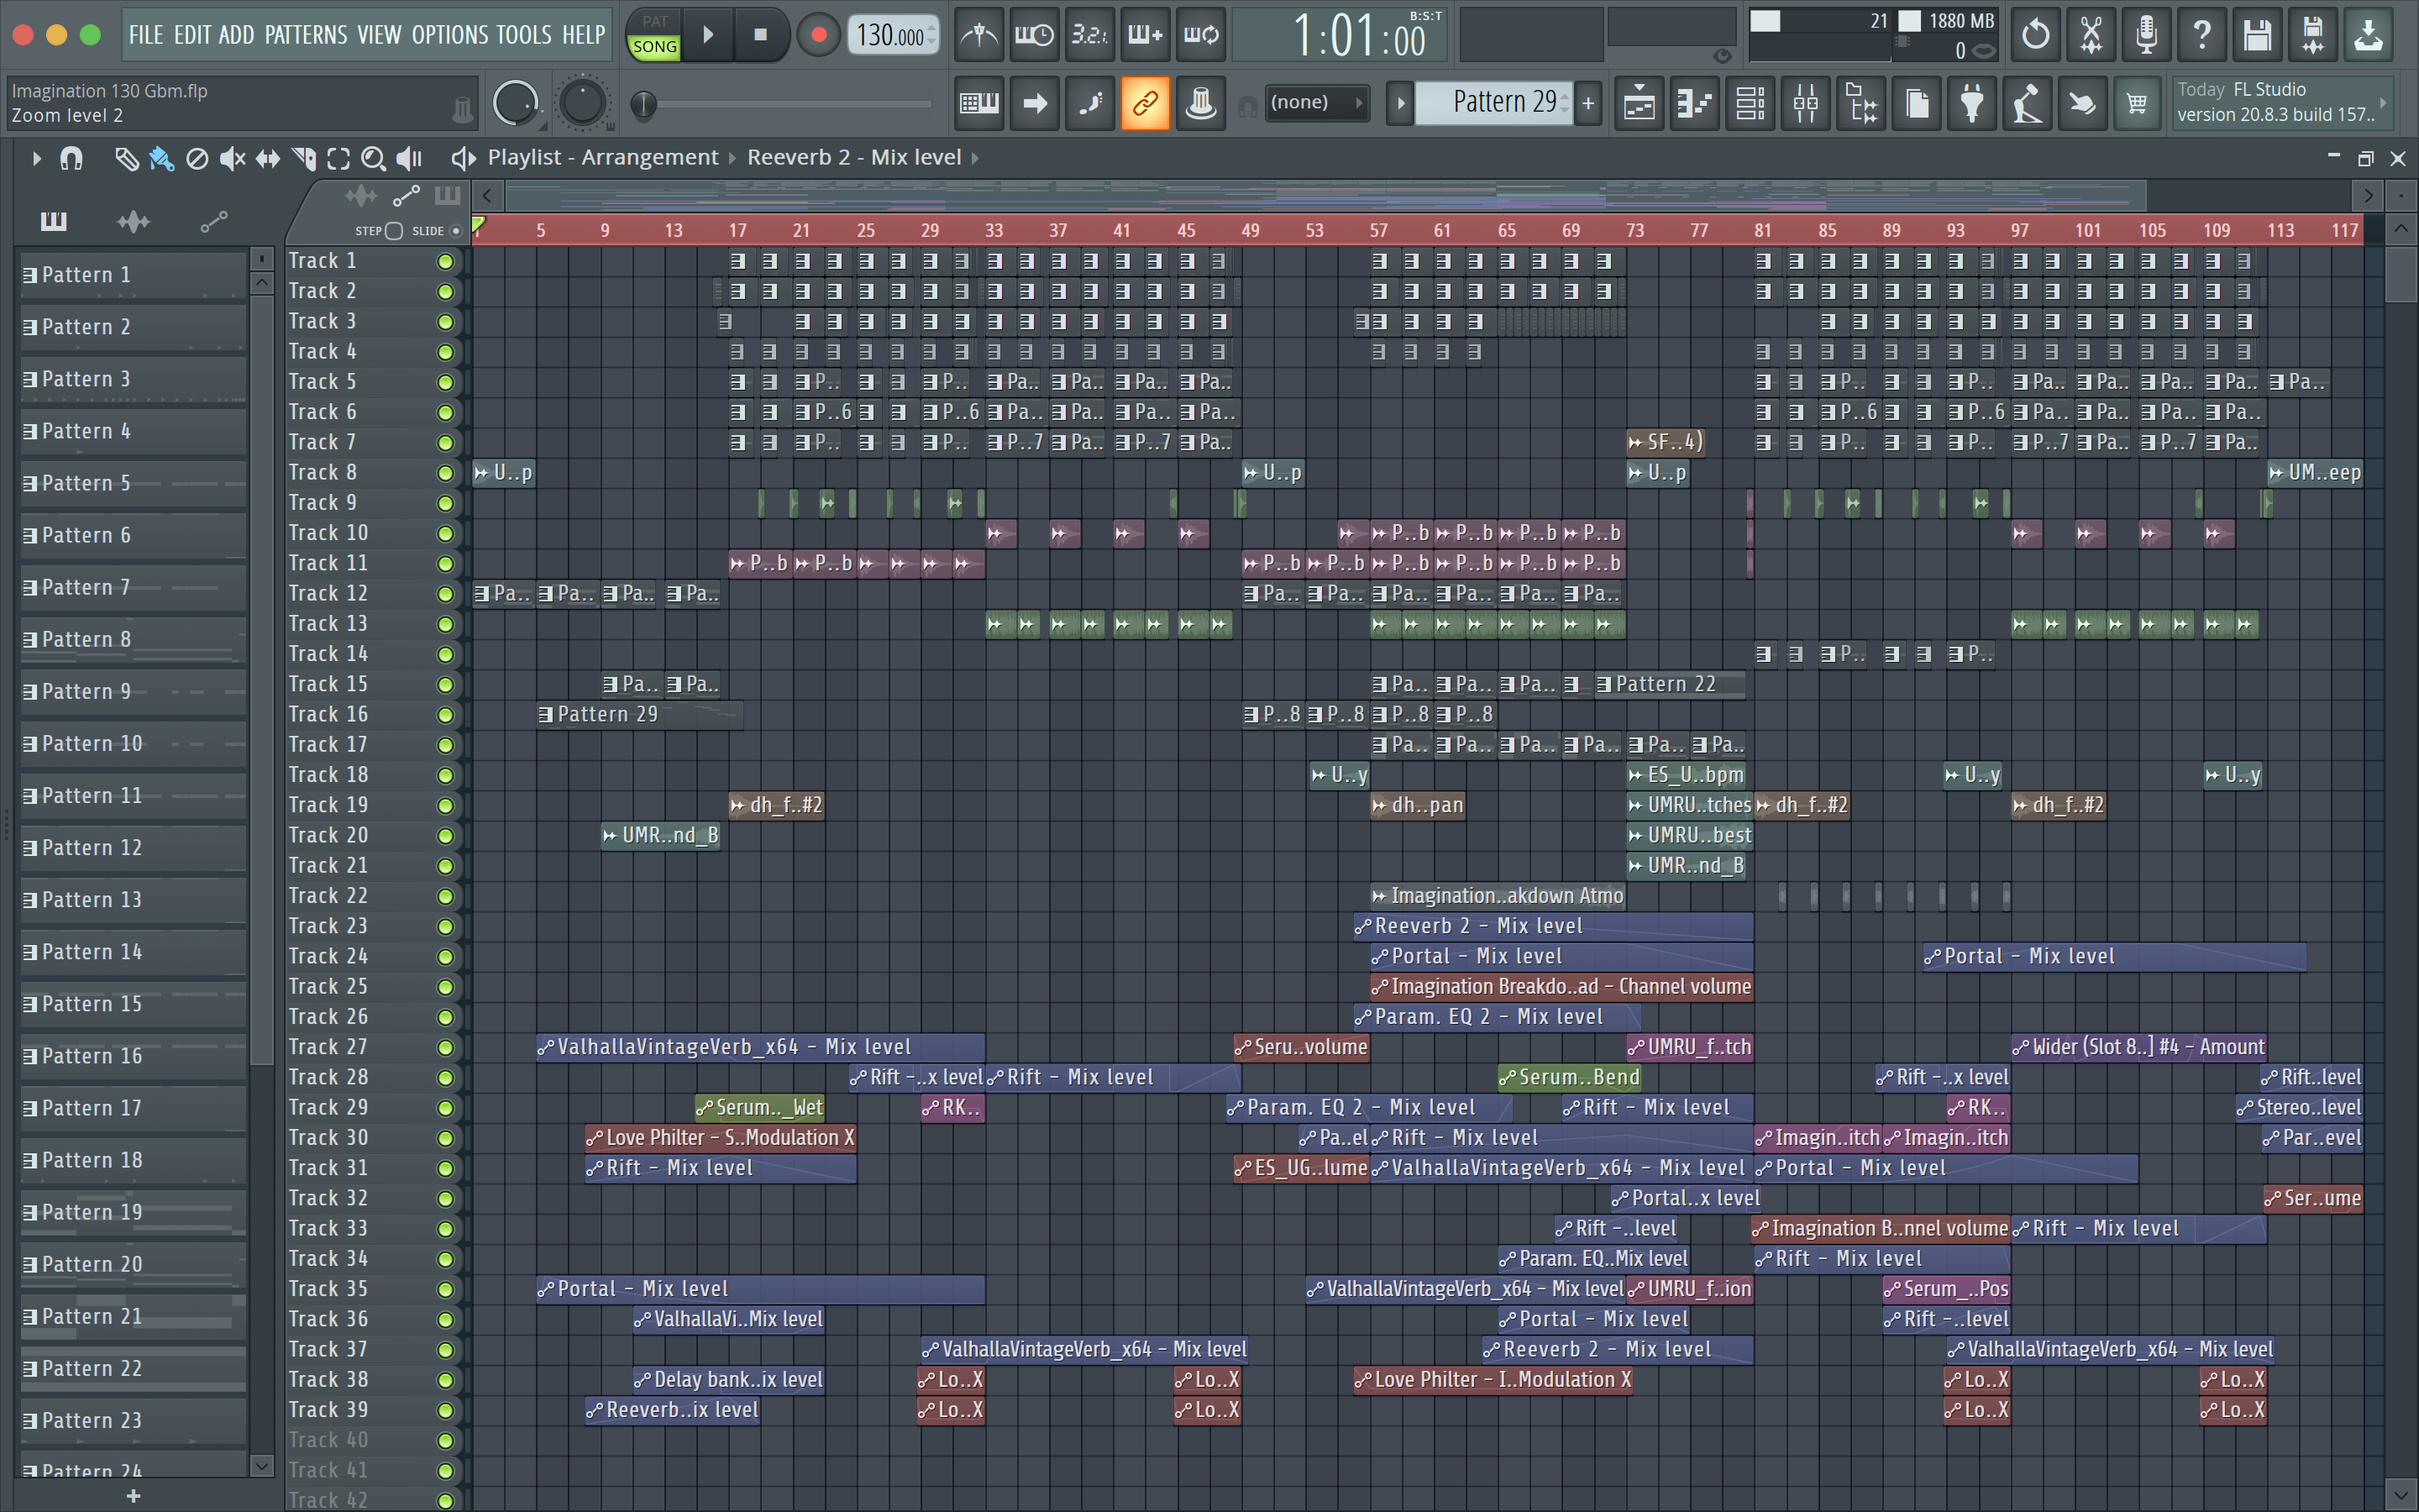Open the Mixer view
Viewport: 2419px width, 1512px height.
click(x=1805, y=103)
